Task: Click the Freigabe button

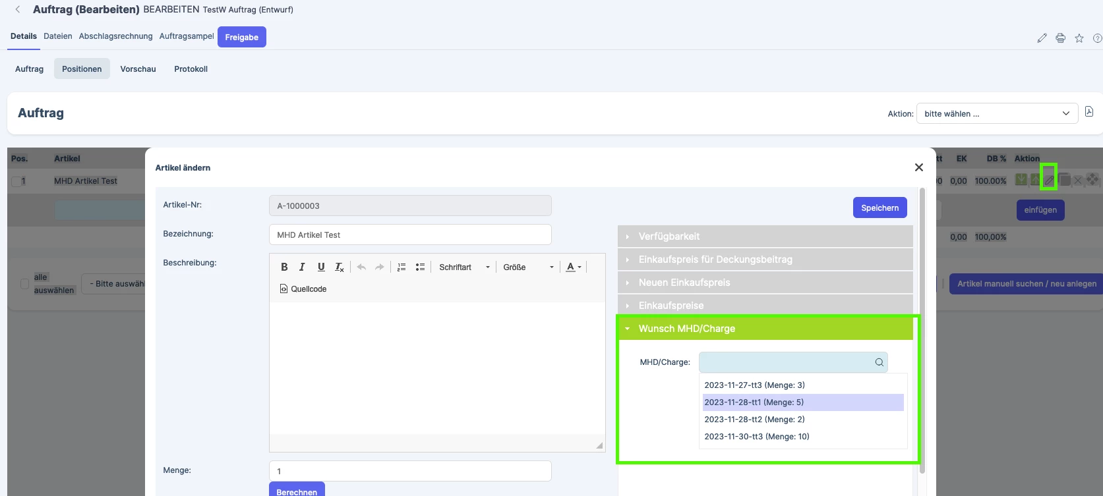Action: [241, 38]
